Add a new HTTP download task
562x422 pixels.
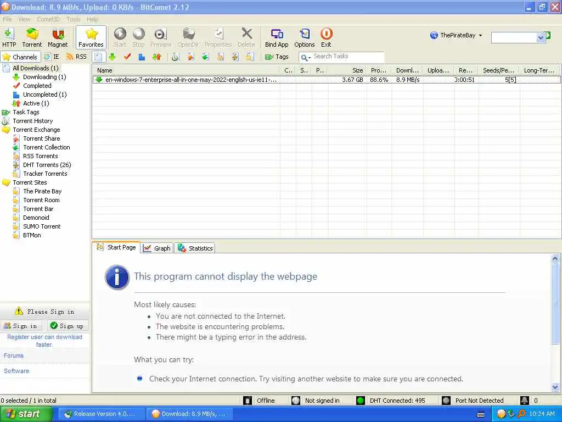[x=9, y=38]
